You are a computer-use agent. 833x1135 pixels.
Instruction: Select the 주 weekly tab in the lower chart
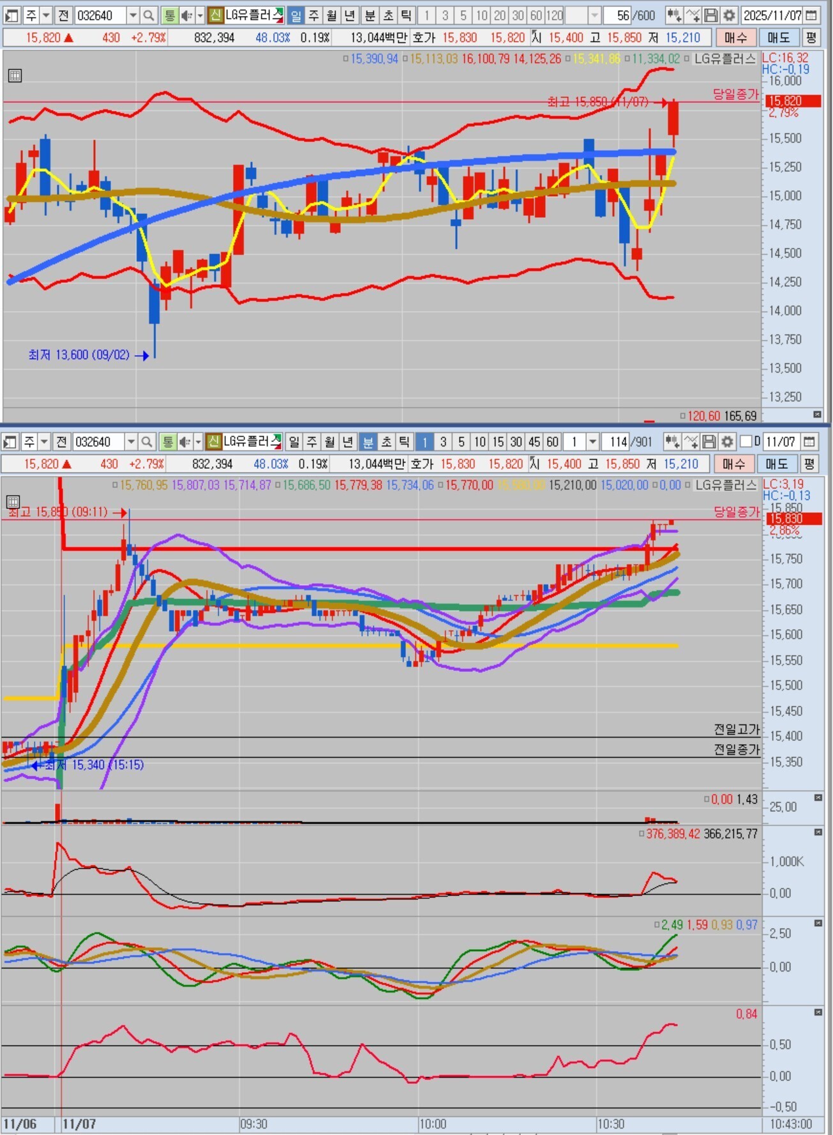[x=311, y=441]
